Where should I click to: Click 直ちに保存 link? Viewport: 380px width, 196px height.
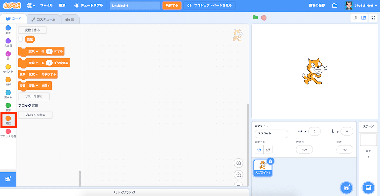317,5
